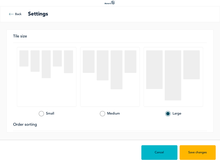Click the Settings page title
This screenshot has width=220, height=165.
(38, 14)
